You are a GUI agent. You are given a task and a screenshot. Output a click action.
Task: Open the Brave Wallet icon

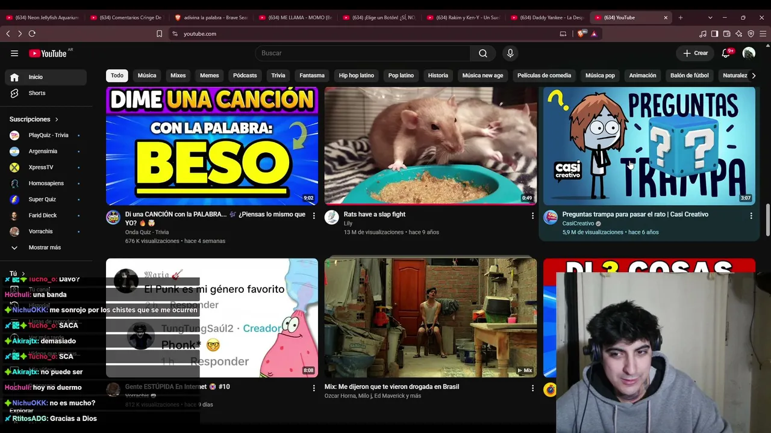coord(727,34)
